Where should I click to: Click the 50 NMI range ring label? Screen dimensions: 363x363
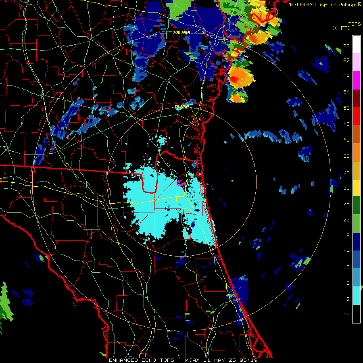pos(181,107)
